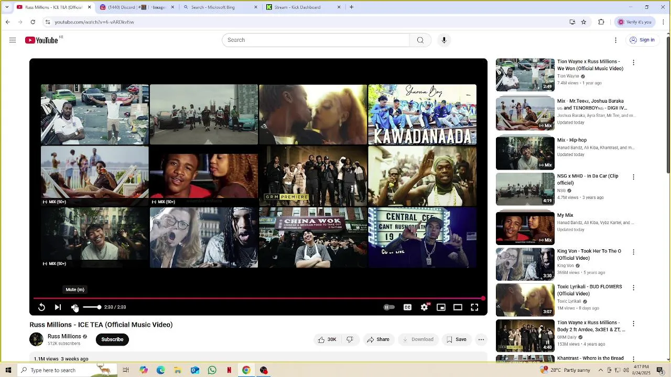
Task: Reload the page
Action: pos(33,22)
